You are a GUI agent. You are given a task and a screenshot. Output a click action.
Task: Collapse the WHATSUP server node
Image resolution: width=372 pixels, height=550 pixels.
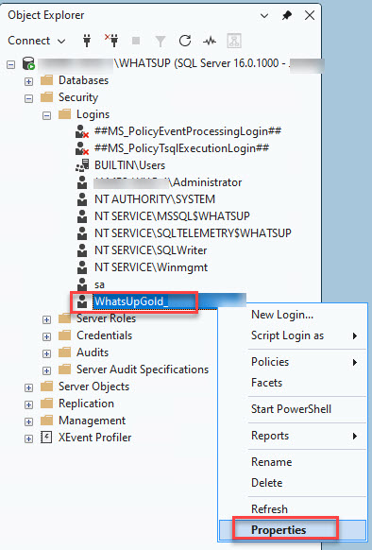[11, 64]
